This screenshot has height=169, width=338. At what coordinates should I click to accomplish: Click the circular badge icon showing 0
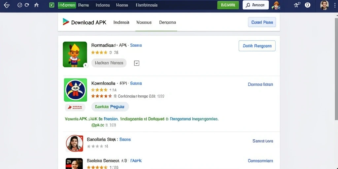(x=308, y=5)
